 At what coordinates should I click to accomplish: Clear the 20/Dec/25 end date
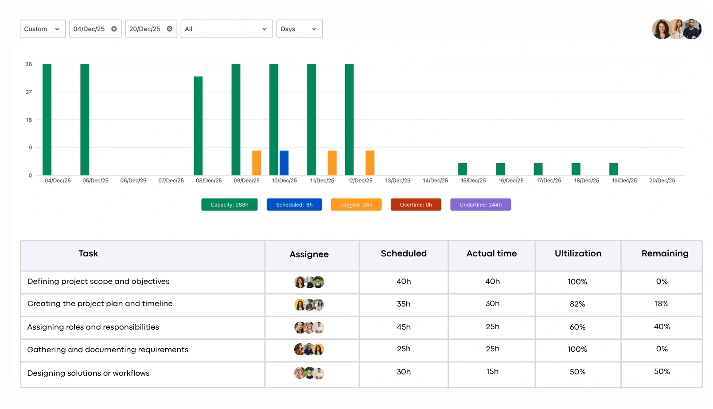click(x=169, y=29)
